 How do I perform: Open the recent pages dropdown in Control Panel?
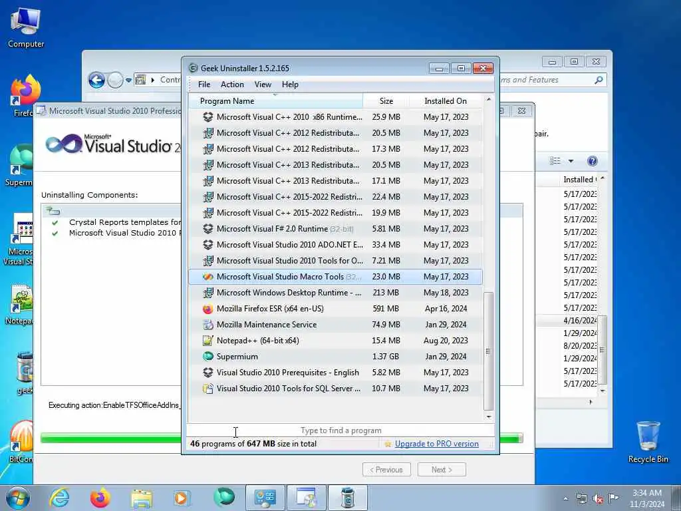(128, 80)
